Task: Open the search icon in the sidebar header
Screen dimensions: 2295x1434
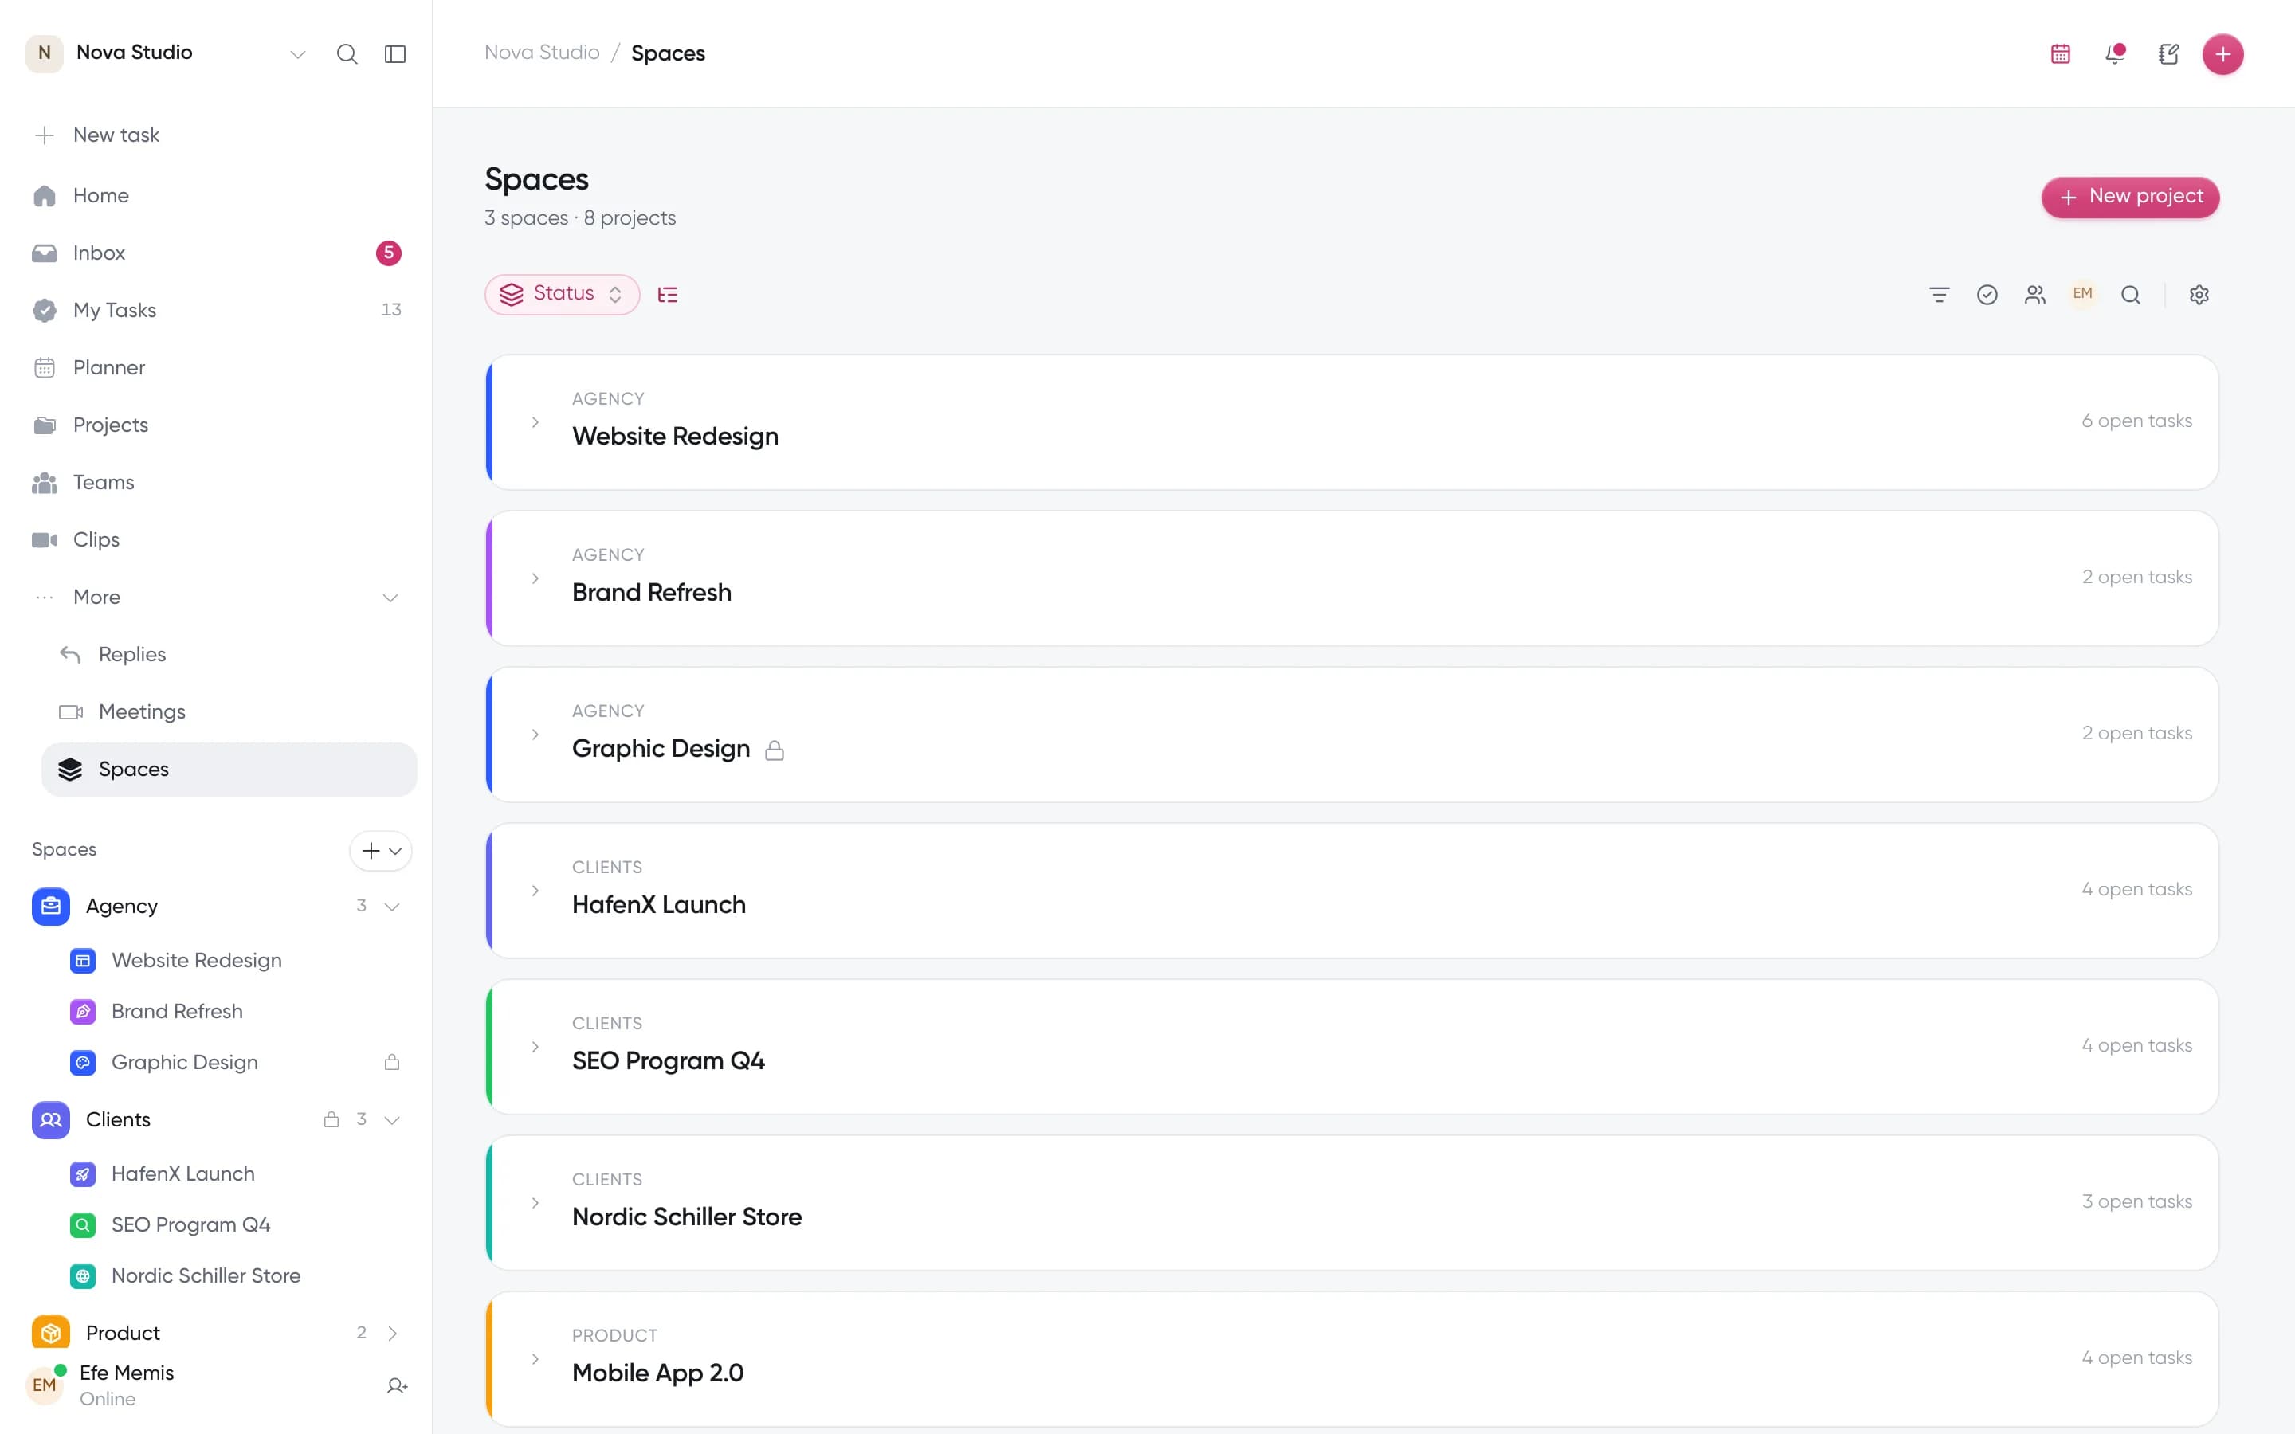Action: click(347, 54)
